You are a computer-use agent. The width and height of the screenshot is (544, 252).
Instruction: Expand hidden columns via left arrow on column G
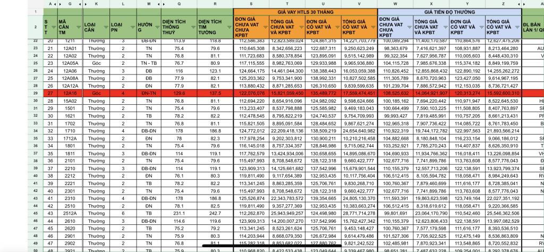pos(60,4)
